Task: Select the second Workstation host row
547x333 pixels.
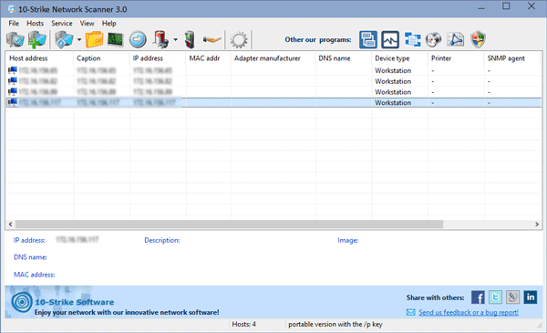Action: (273, 81)
